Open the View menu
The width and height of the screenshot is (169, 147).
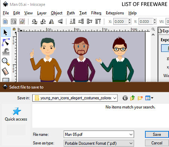point(29,13)
